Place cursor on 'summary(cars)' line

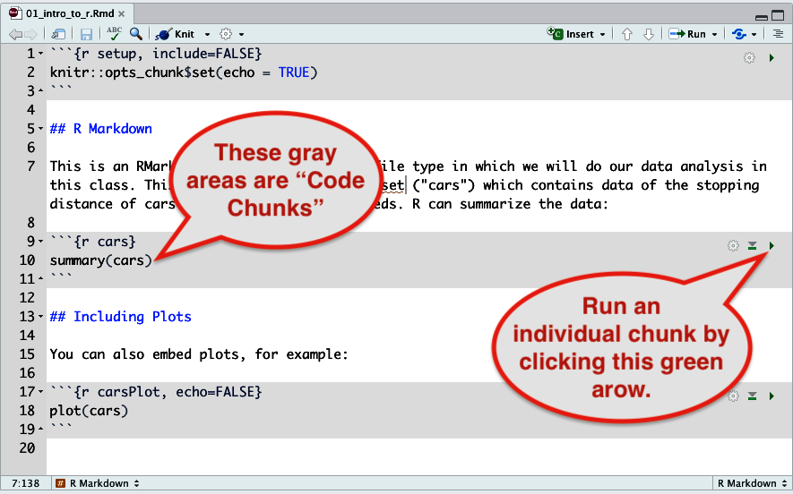(x=100, y=260)
